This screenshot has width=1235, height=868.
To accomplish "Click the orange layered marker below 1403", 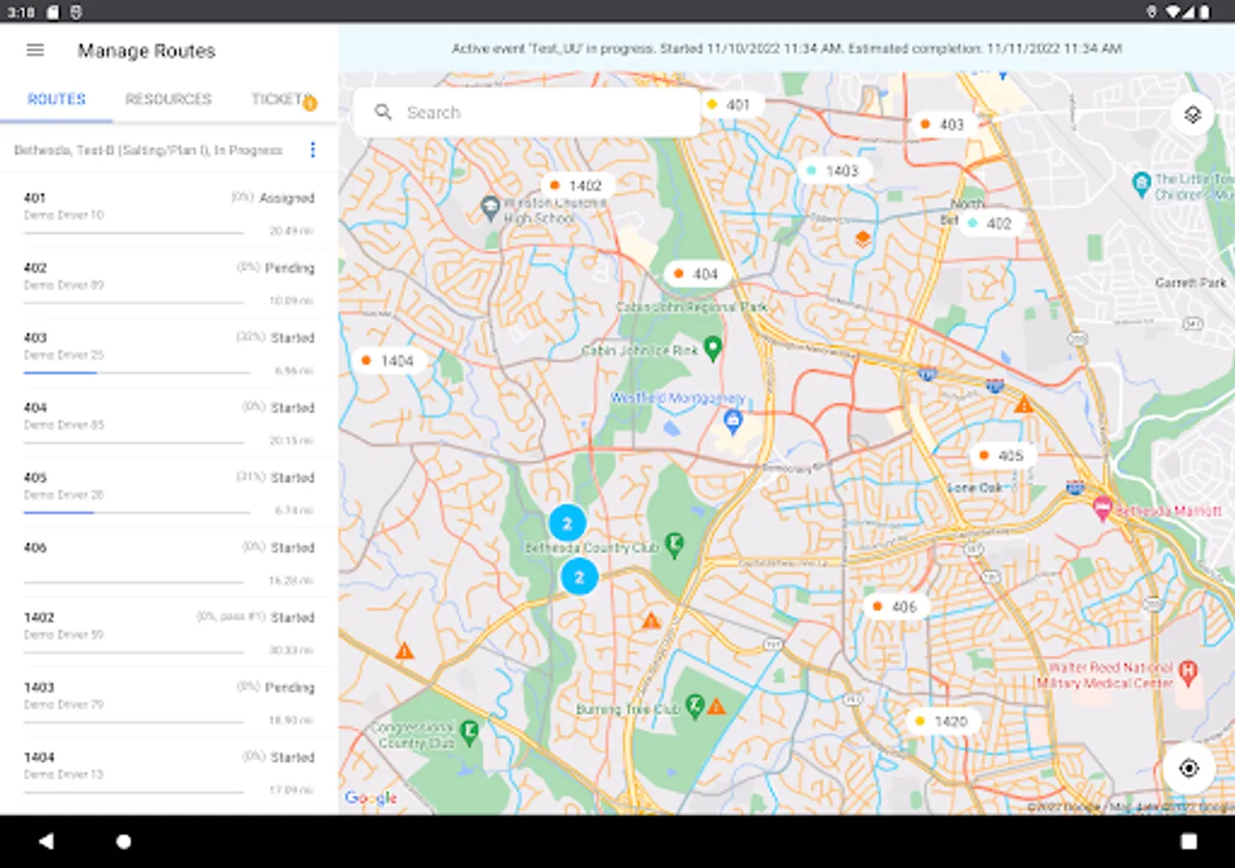I will click(x=864, y=237).
